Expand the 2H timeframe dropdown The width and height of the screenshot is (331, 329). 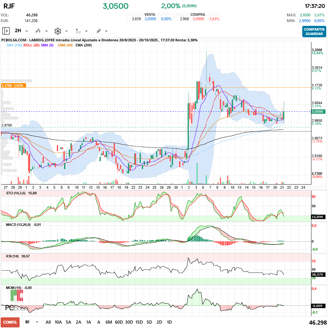point(27,31)
